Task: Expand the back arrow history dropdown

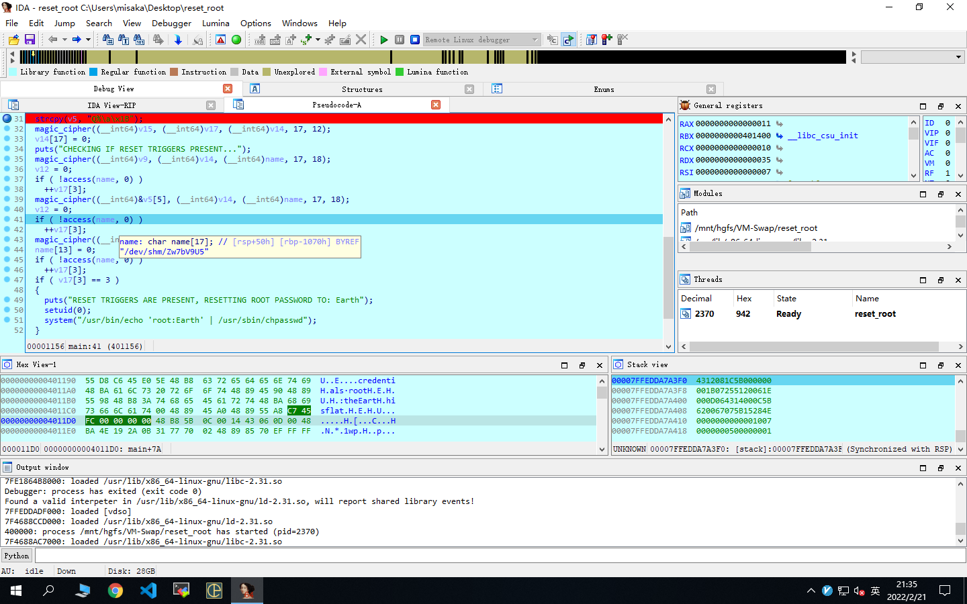Action: point(64,40)
